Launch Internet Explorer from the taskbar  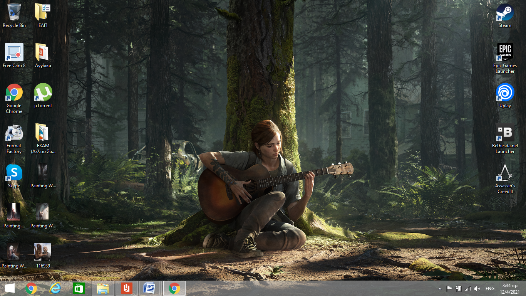(55, 288)
